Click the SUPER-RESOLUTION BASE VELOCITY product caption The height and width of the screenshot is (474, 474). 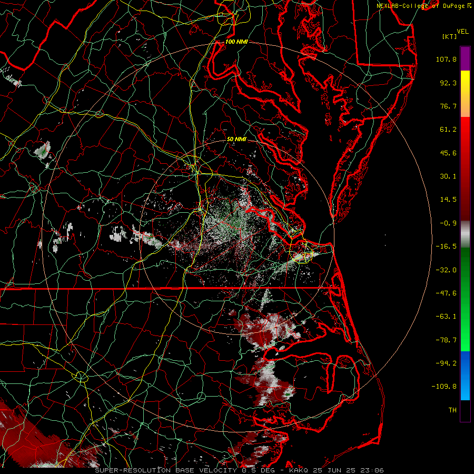[166, 470]
